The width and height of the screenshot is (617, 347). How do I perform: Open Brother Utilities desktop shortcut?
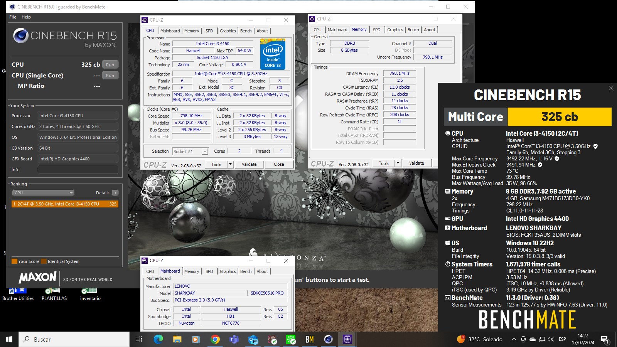point(18,294)
